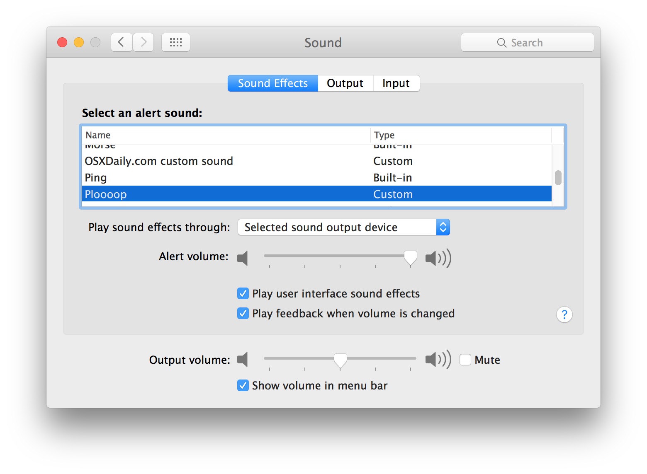Screen dimensions: 647x474
Task: Click the loud alert volume speaker icon
Action: coord(438,257)
